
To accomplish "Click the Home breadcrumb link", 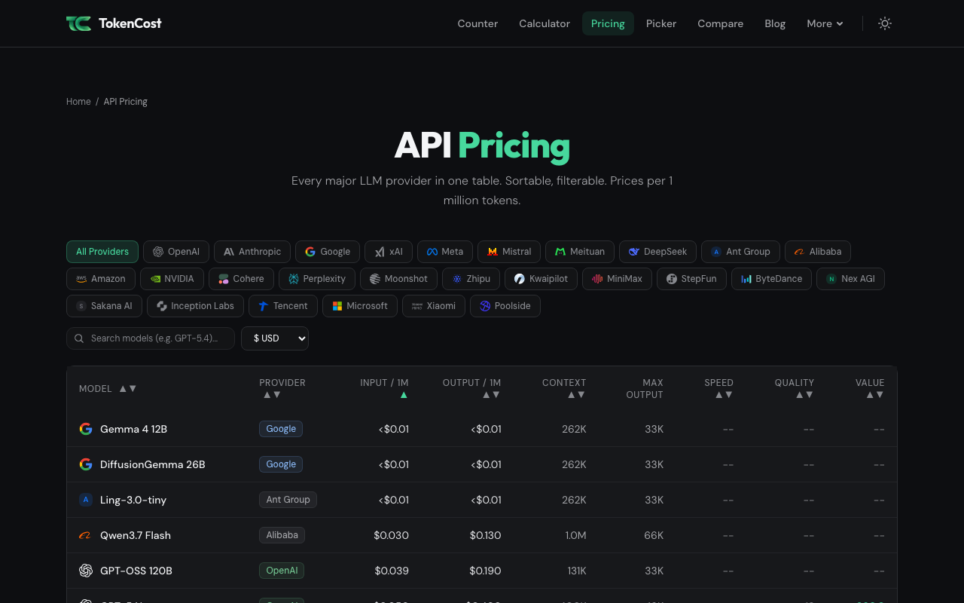I will click(x=78, y=102).
